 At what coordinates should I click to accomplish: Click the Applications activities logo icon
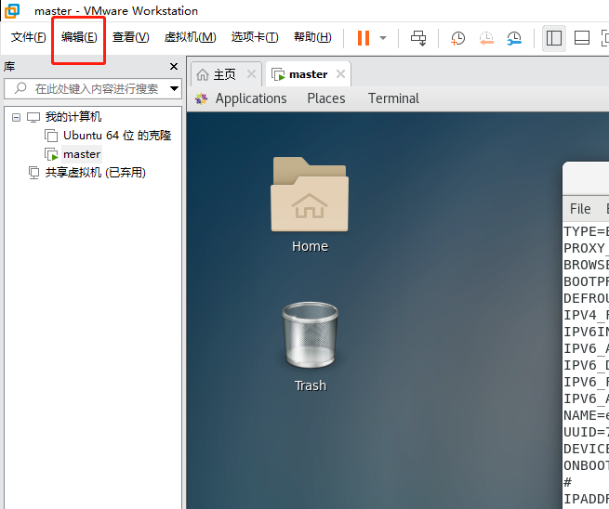201,98
